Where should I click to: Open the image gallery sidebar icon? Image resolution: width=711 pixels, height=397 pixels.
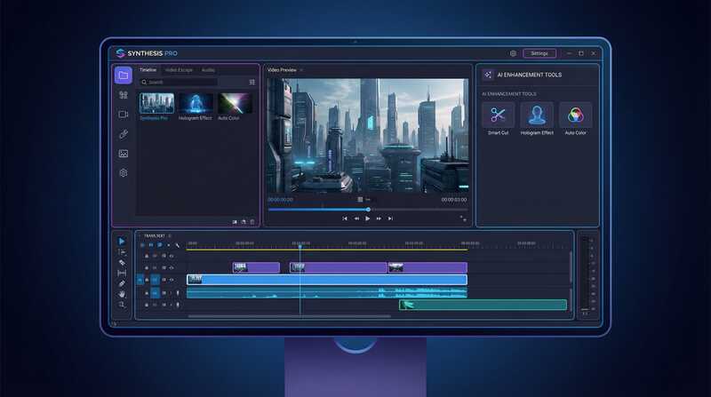124,154
